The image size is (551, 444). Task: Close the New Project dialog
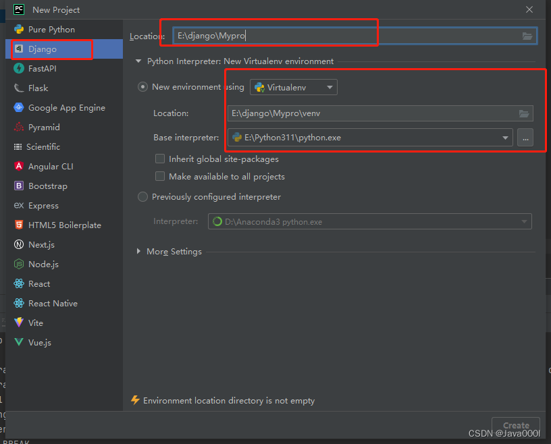tap(529, 9)
